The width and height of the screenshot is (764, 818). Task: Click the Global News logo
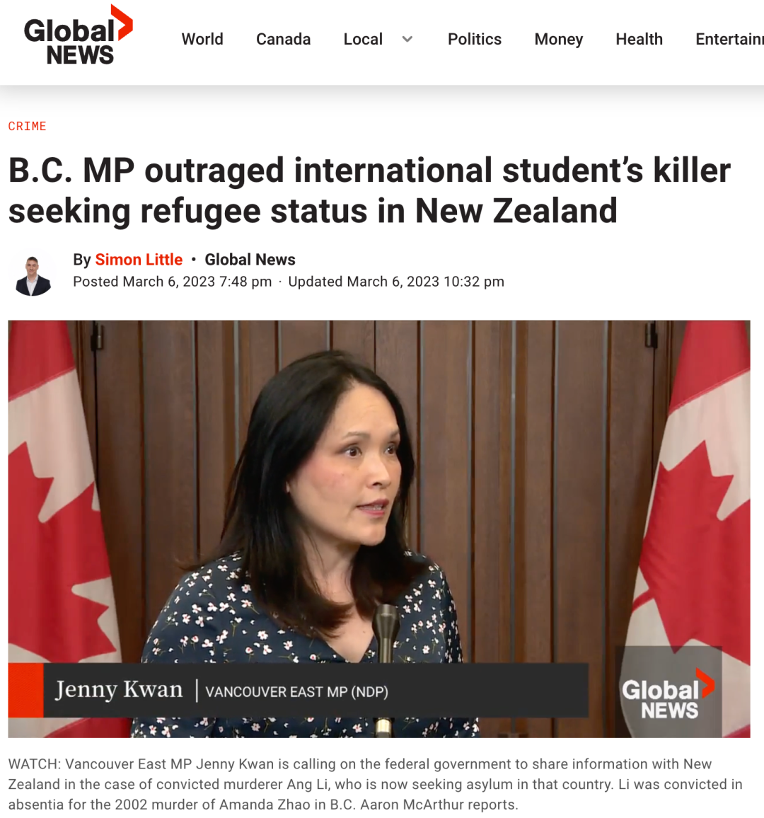(x=79, y=35)
